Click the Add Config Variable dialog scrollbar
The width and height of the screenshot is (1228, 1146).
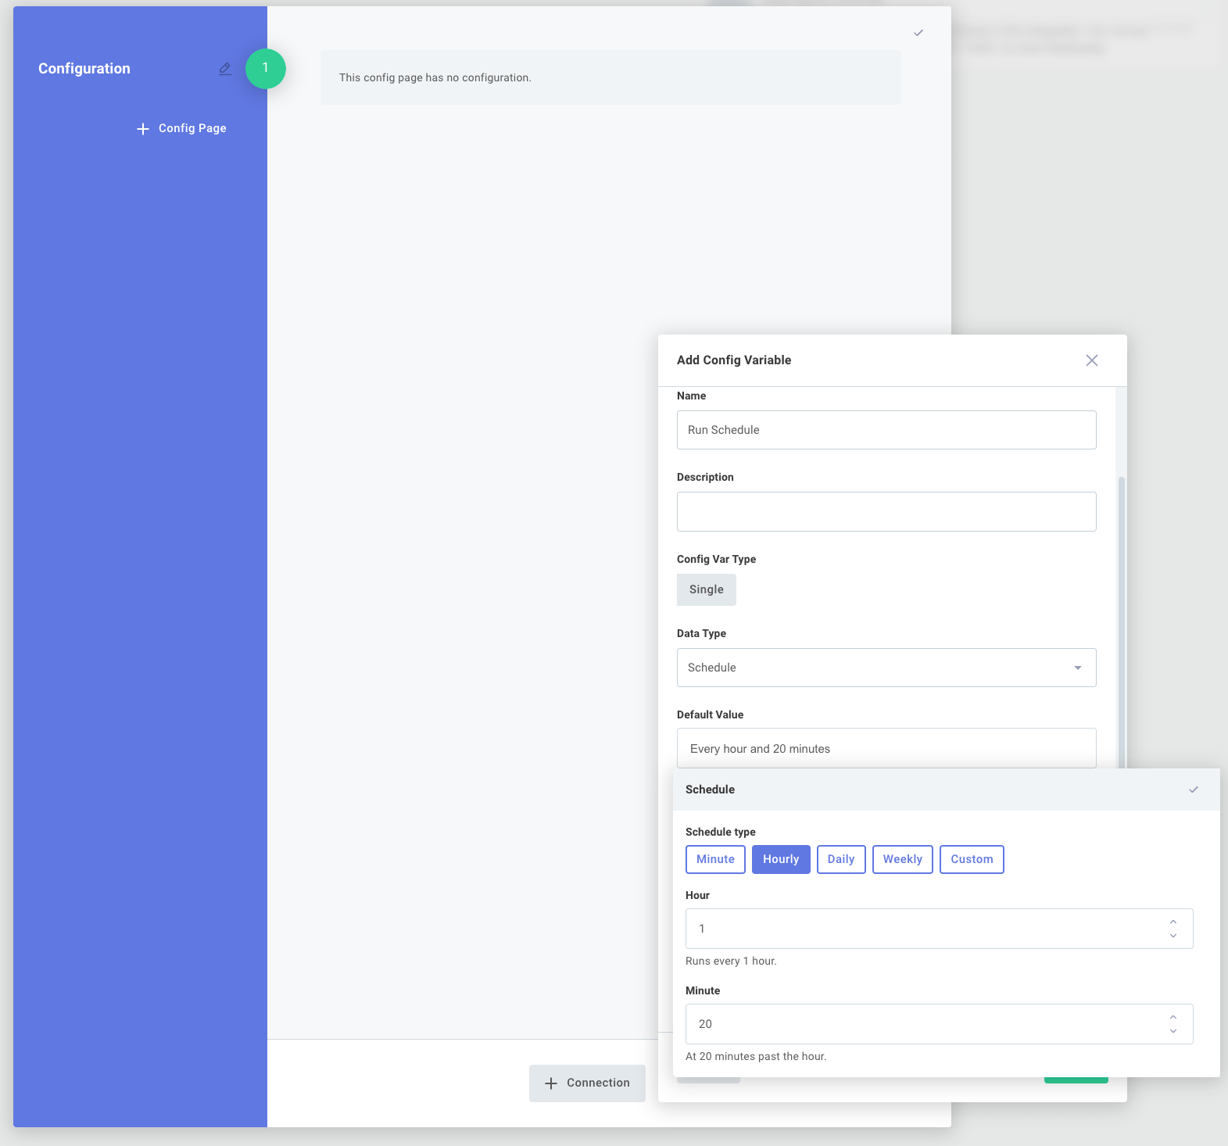(1122, 621)
